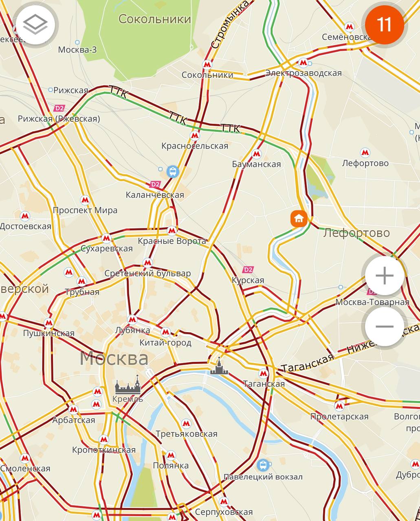Select the Лефортово district label
Image resolution: width=420 pixels, height=521 pixels.
(356, 233)
